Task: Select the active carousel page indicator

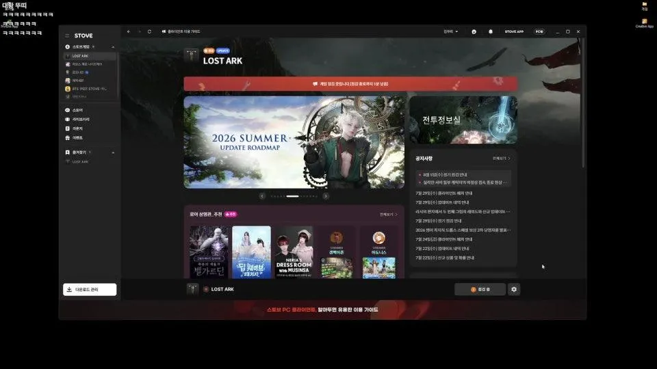Action: (292, 196)
